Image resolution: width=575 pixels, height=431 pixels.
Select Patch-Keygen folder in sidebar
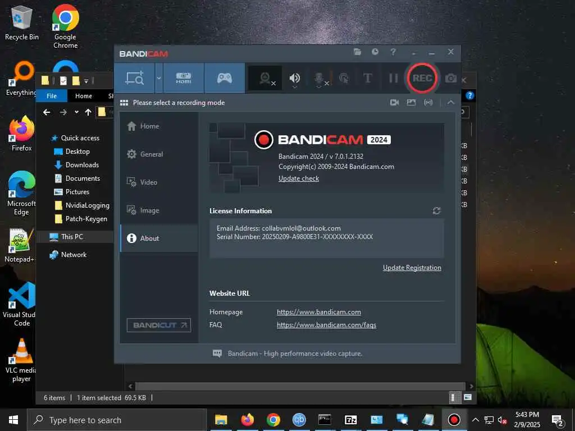[86, 219]
